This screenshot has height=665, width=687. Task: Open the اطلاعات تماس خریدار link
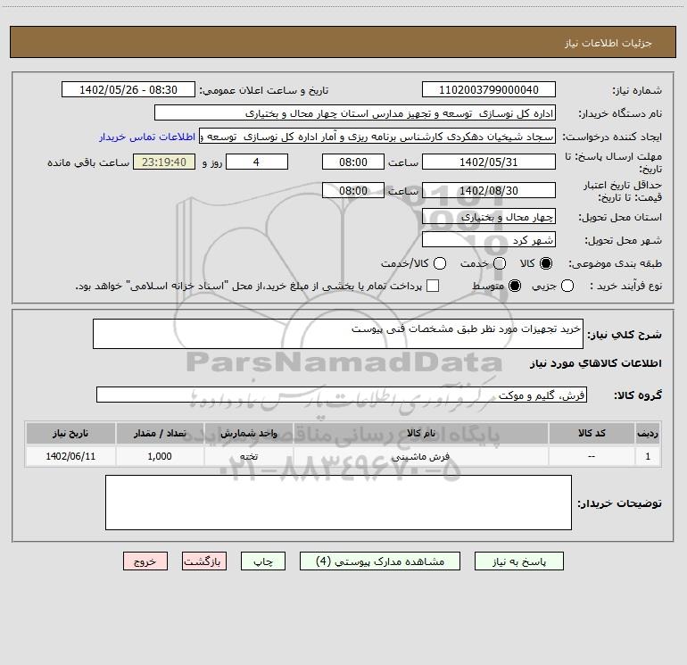(x=147, y=137)
